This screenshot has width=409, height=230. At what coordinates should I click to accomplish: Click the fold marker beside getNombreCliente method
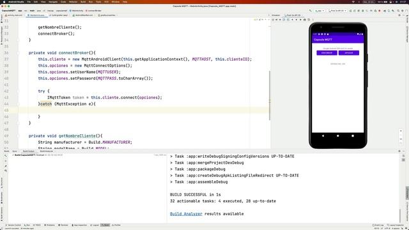pos(19,136)
